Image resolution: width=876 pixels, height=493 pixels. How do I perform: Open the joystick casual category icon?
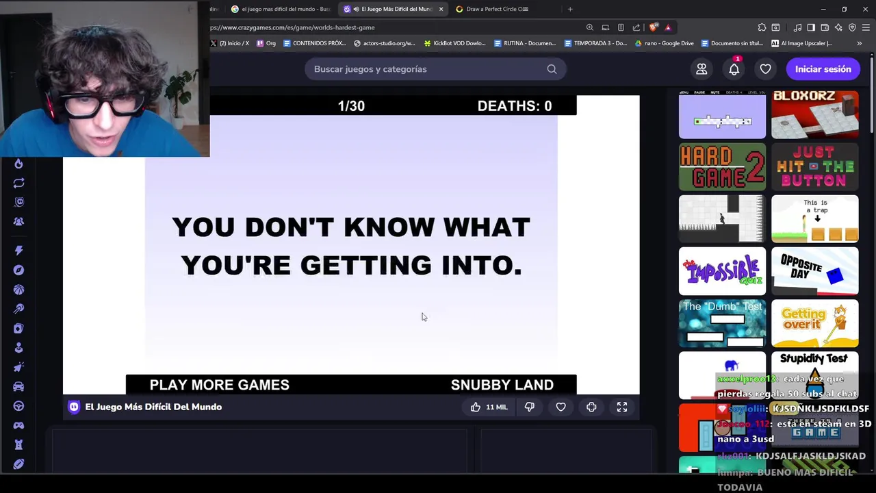(x=18, y=348)
